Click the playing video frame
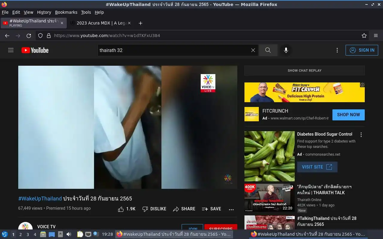Image resolution: width=383 pixels, height=239 pixels. coord(128,127)
